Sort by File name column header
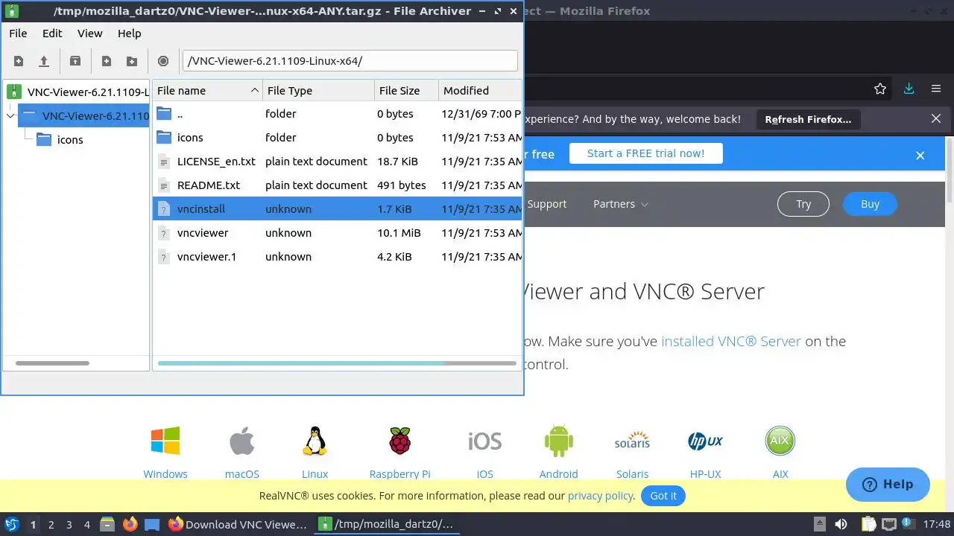Image resolution: width=954 pixels, height=536 pixels. coord(208,90)
